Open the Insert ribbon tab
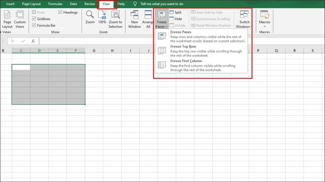The width and height of the screenshot is (325, 182). (x=10, y=4)
